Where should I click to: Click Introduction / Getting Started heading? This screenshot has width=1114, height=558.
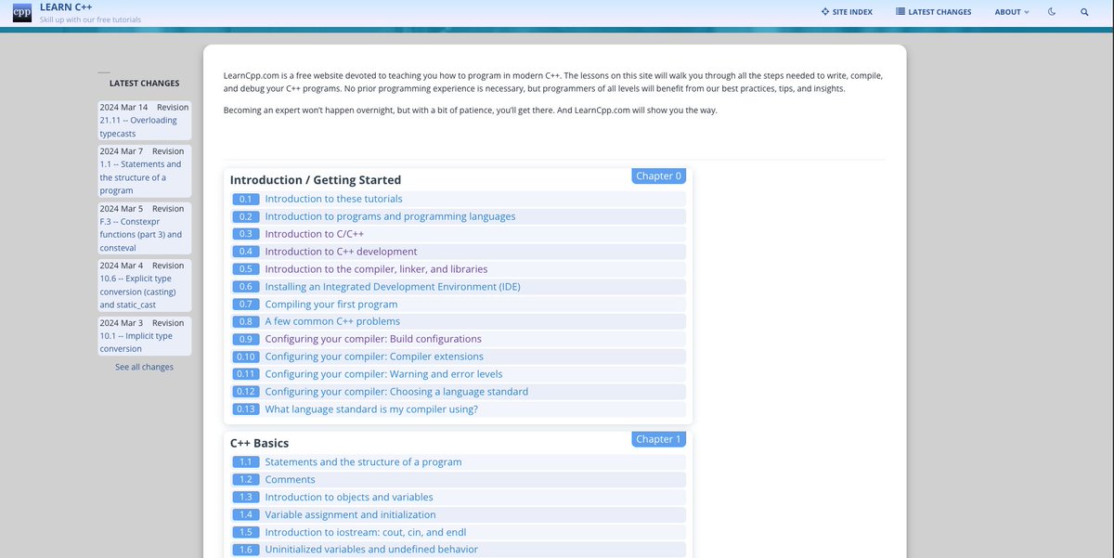click(316, 180)
